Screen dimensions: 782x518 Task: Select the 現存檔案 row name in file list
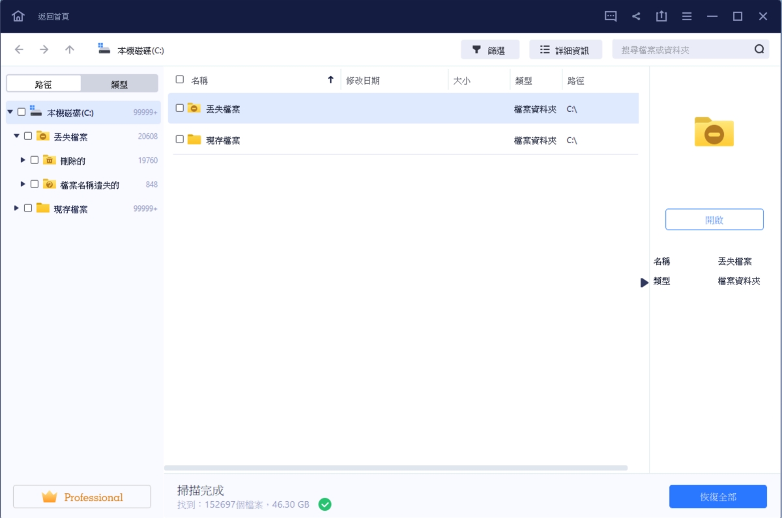click(223, 139)
